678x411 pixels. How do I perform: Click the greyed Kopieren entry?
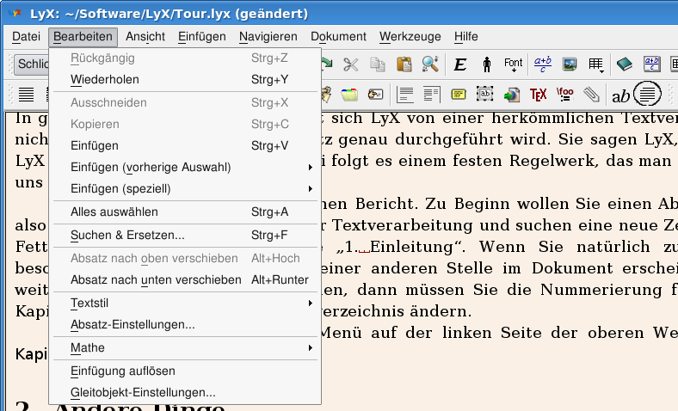[x=185, y=124]
